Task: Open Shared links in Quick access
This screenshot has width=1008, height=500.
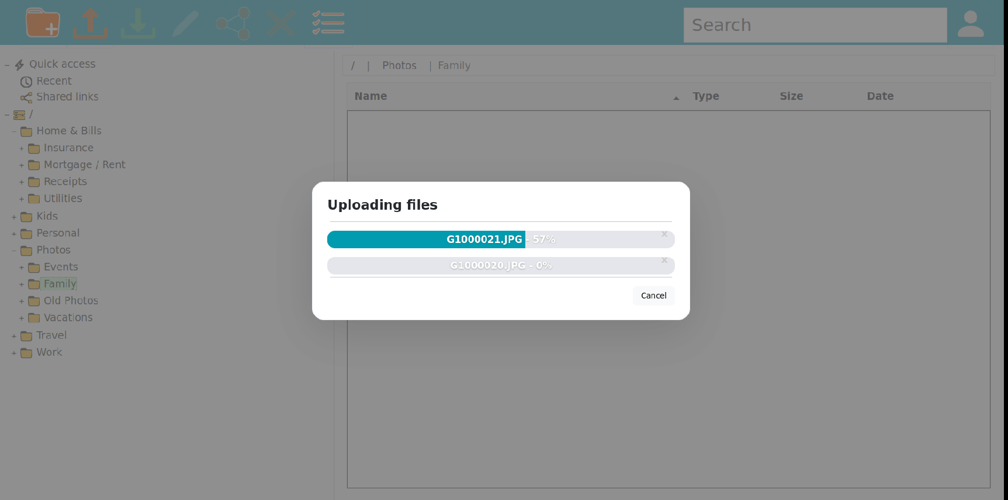Action: [67, 97]
